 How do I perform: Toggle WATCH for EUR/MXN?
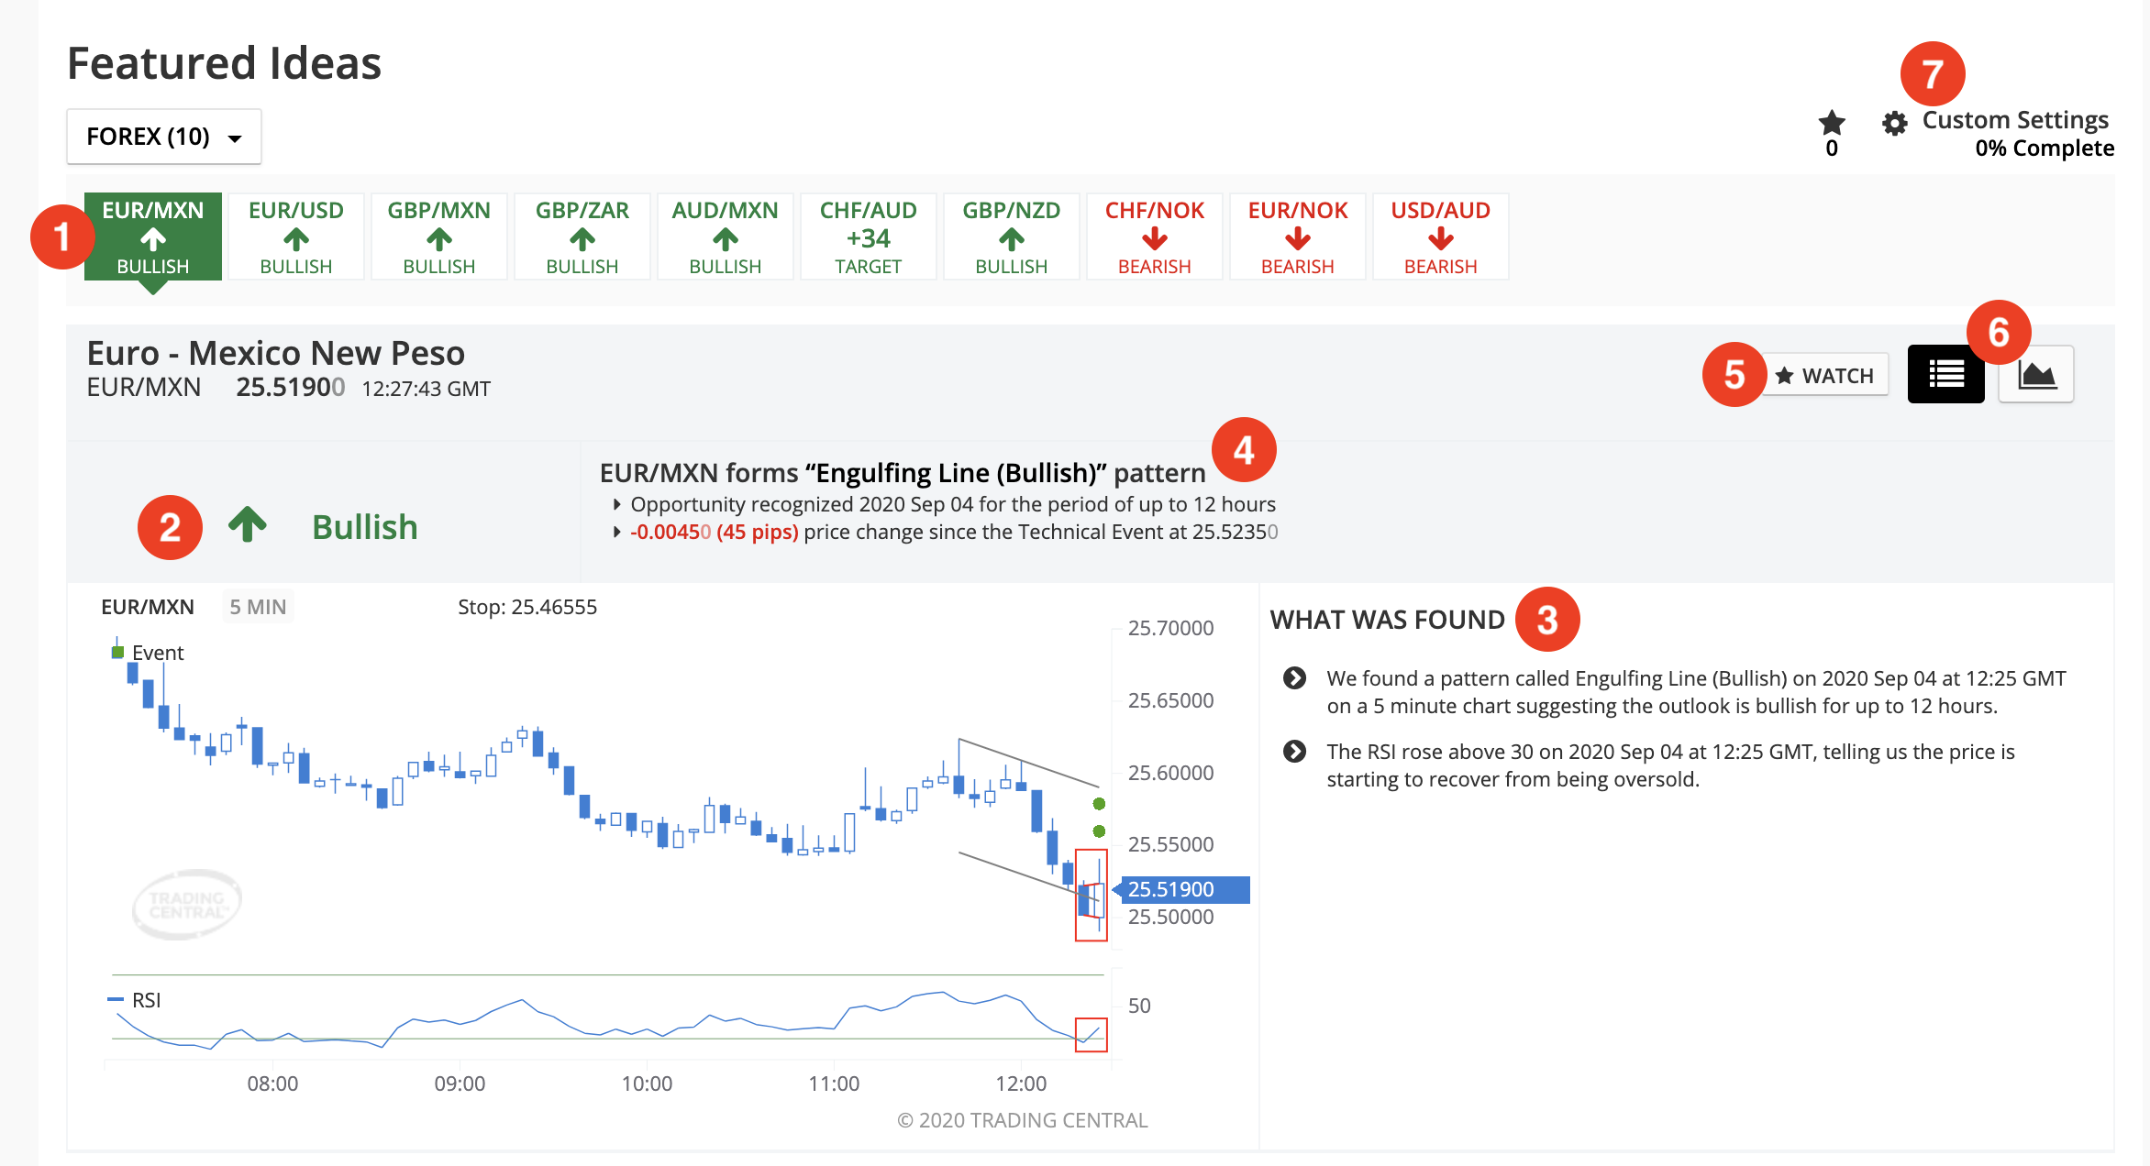tap(1825, 375)
